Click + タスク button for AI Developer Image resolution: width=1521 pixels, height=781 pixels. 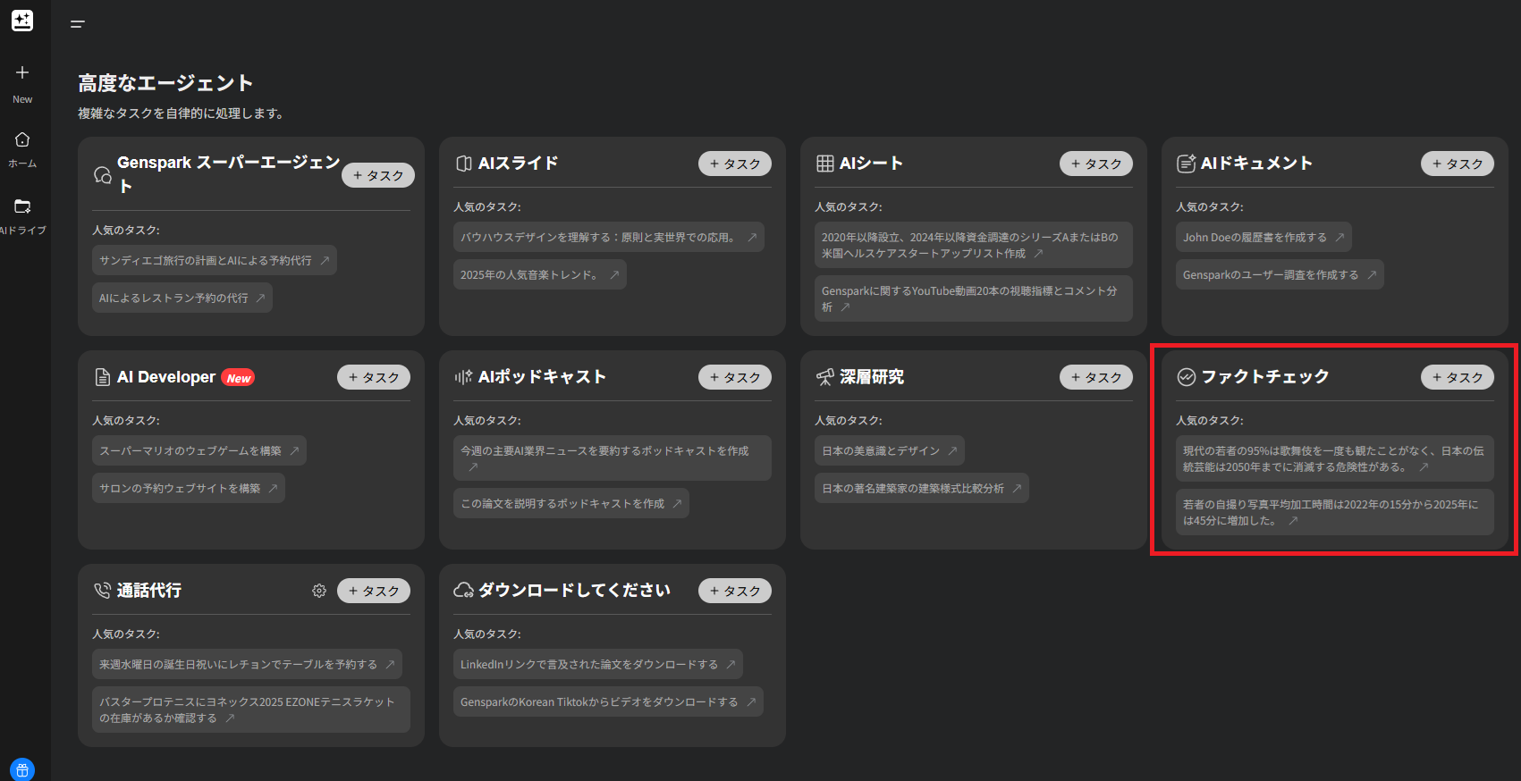374,377
